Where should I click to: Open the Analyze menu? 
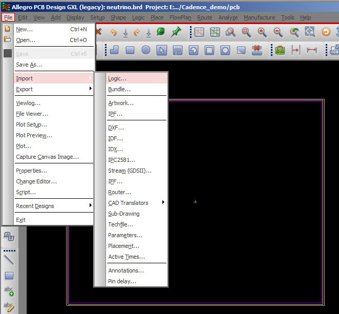tap(228, 17)
